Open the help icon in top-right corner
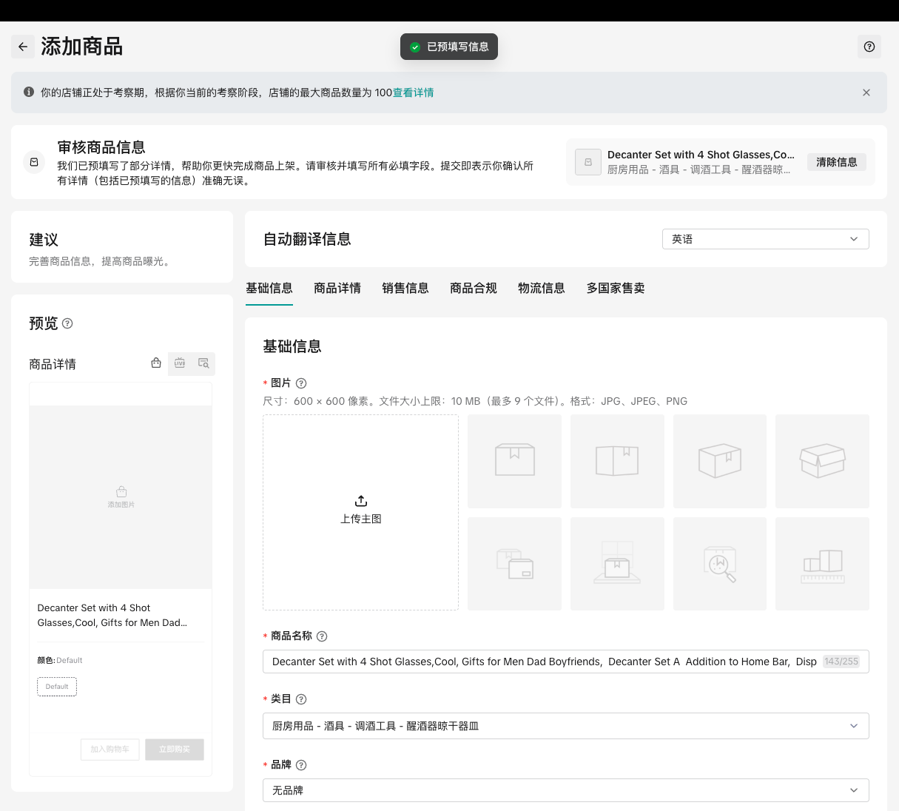The width and height of the screenshot is (899, 811). click(x=869, y=47)
